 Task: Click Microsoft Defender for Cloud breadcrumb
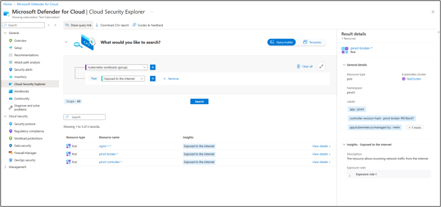[x=38, y=4]
